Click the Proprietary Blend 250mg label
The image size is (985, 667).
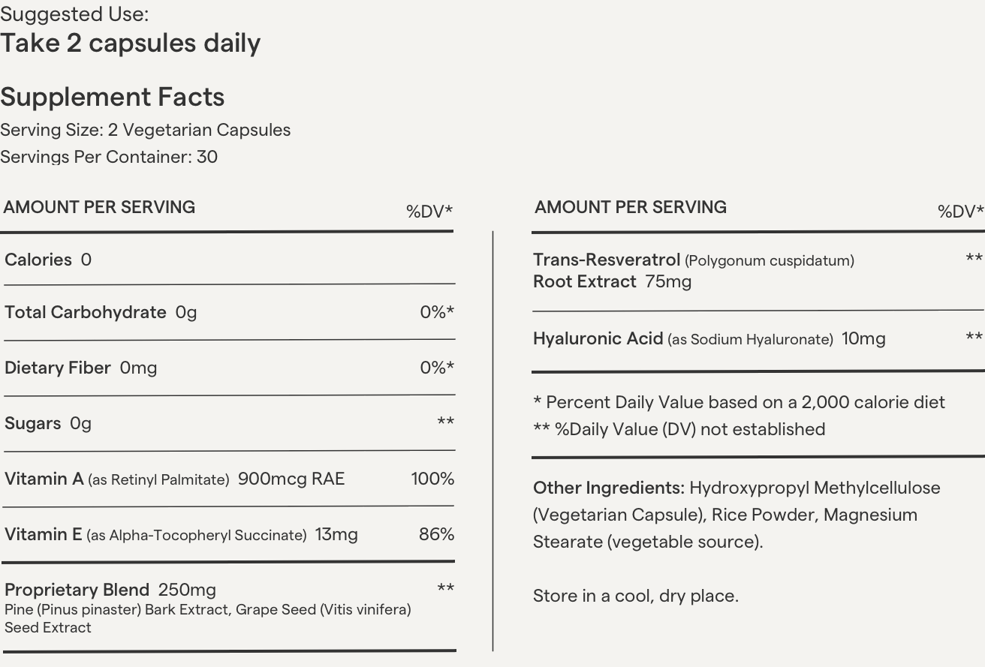110,590
